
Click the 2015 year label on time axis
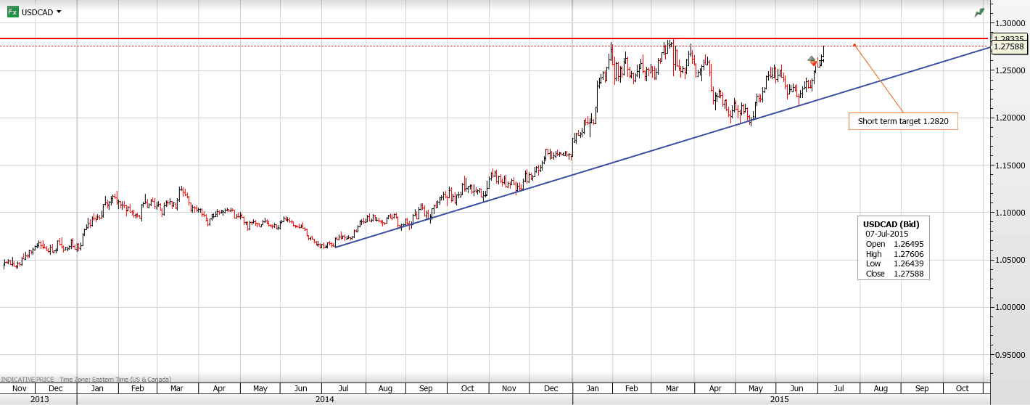780,399
